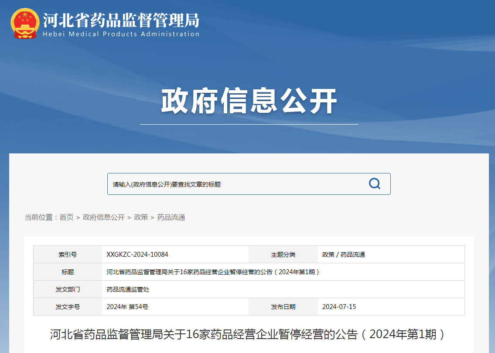Focus the article title search field

coord(249,184)
